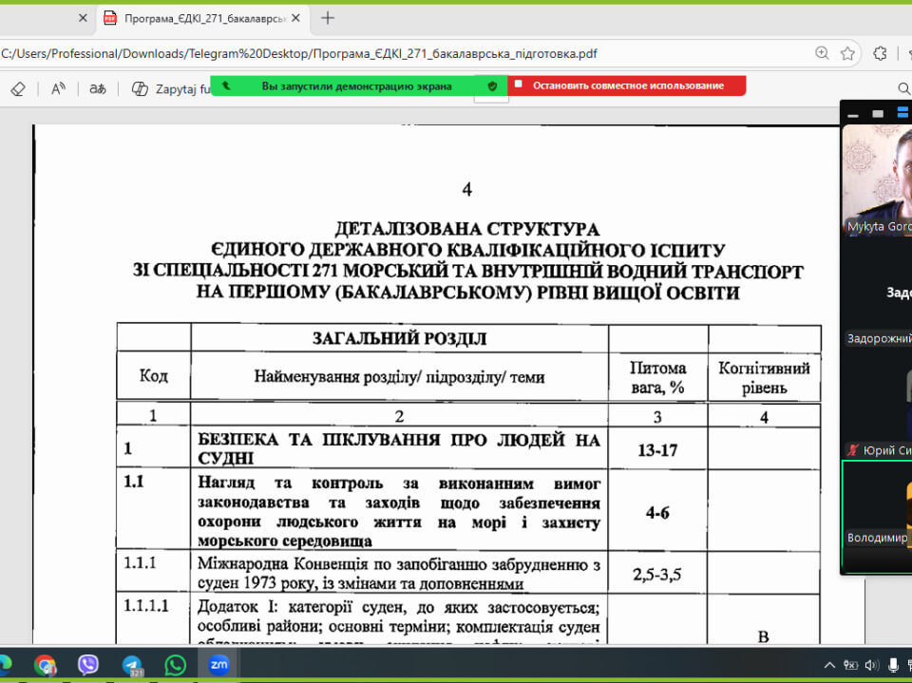
Task: Click the battery icon in system tray
Action: coord(850,665)
